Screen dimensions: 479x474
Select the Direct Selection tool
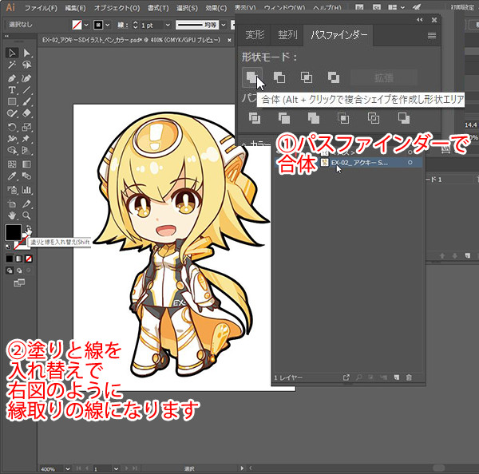pos(27,53)
